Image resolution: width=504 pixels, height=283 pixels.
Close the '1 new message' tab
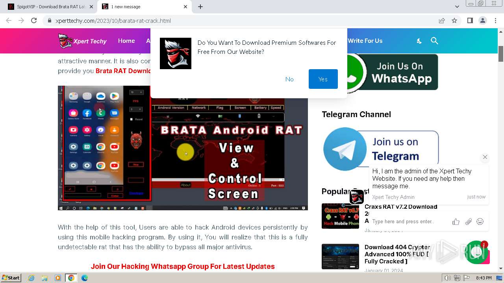(x=185, y=7)
